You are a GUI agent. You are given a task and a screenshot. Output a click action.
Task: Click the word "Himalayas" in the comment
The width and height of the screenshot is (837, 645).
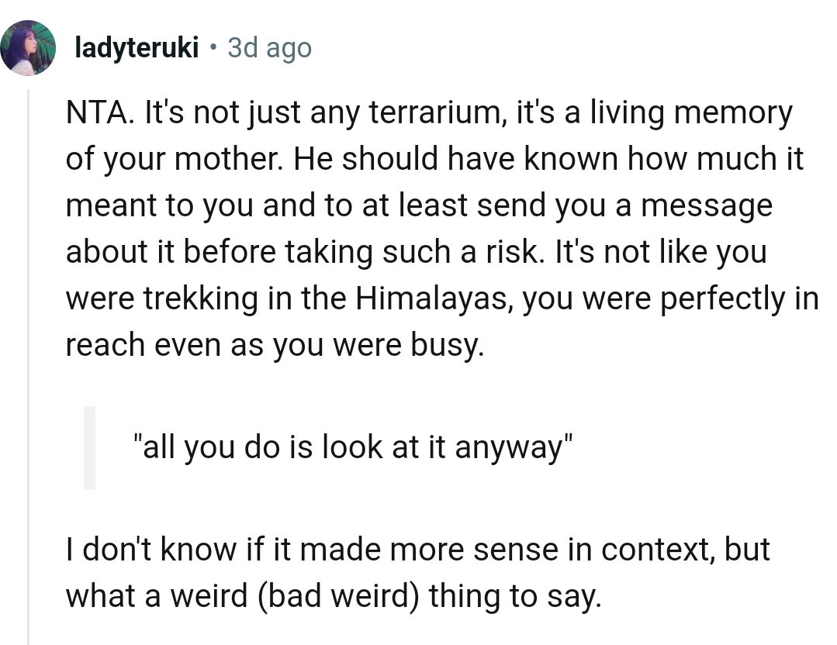tap(434, 298)
